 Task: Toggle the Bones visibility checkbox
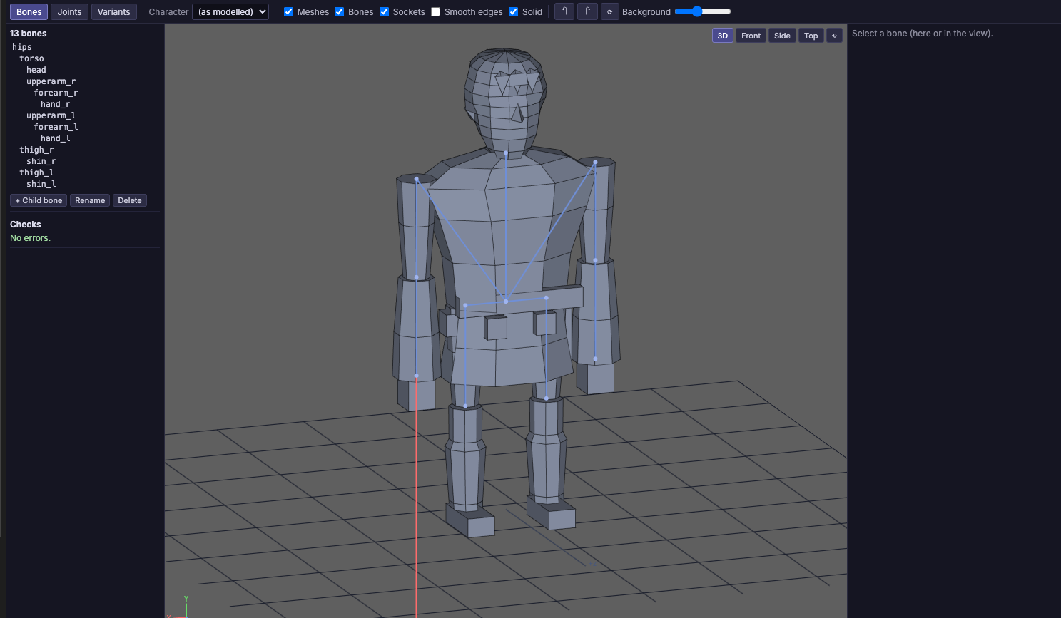(340, 12)
